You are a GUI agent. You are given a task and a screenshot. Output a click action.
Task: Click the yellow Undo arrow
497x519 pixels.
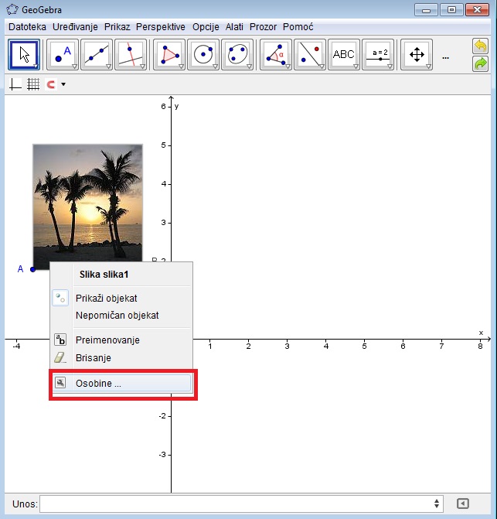[481, 46]
